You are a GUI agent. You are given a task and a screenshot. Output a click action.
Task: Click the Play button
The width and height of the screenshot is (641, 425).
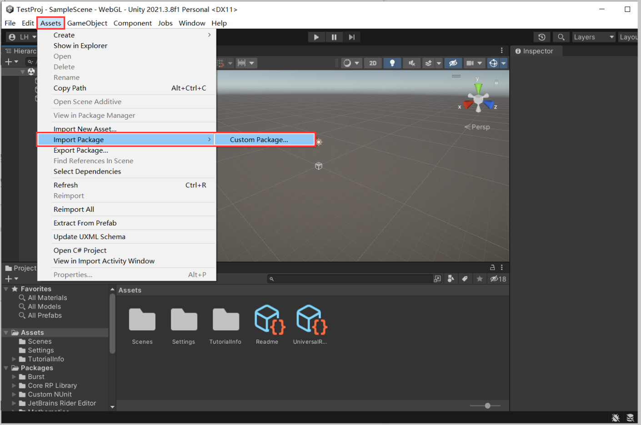click(316, 37)
